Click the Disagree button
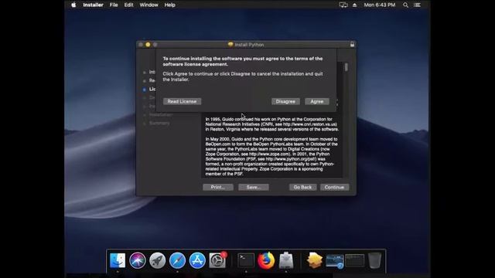The image size is (495, 278). (285, 101)
